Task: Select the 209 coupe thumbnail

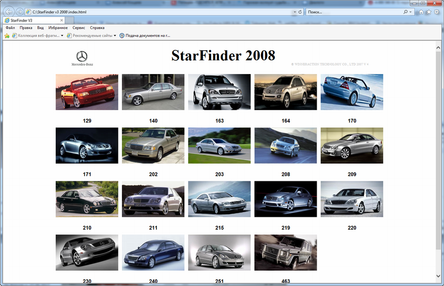Action: pos(352,145)
